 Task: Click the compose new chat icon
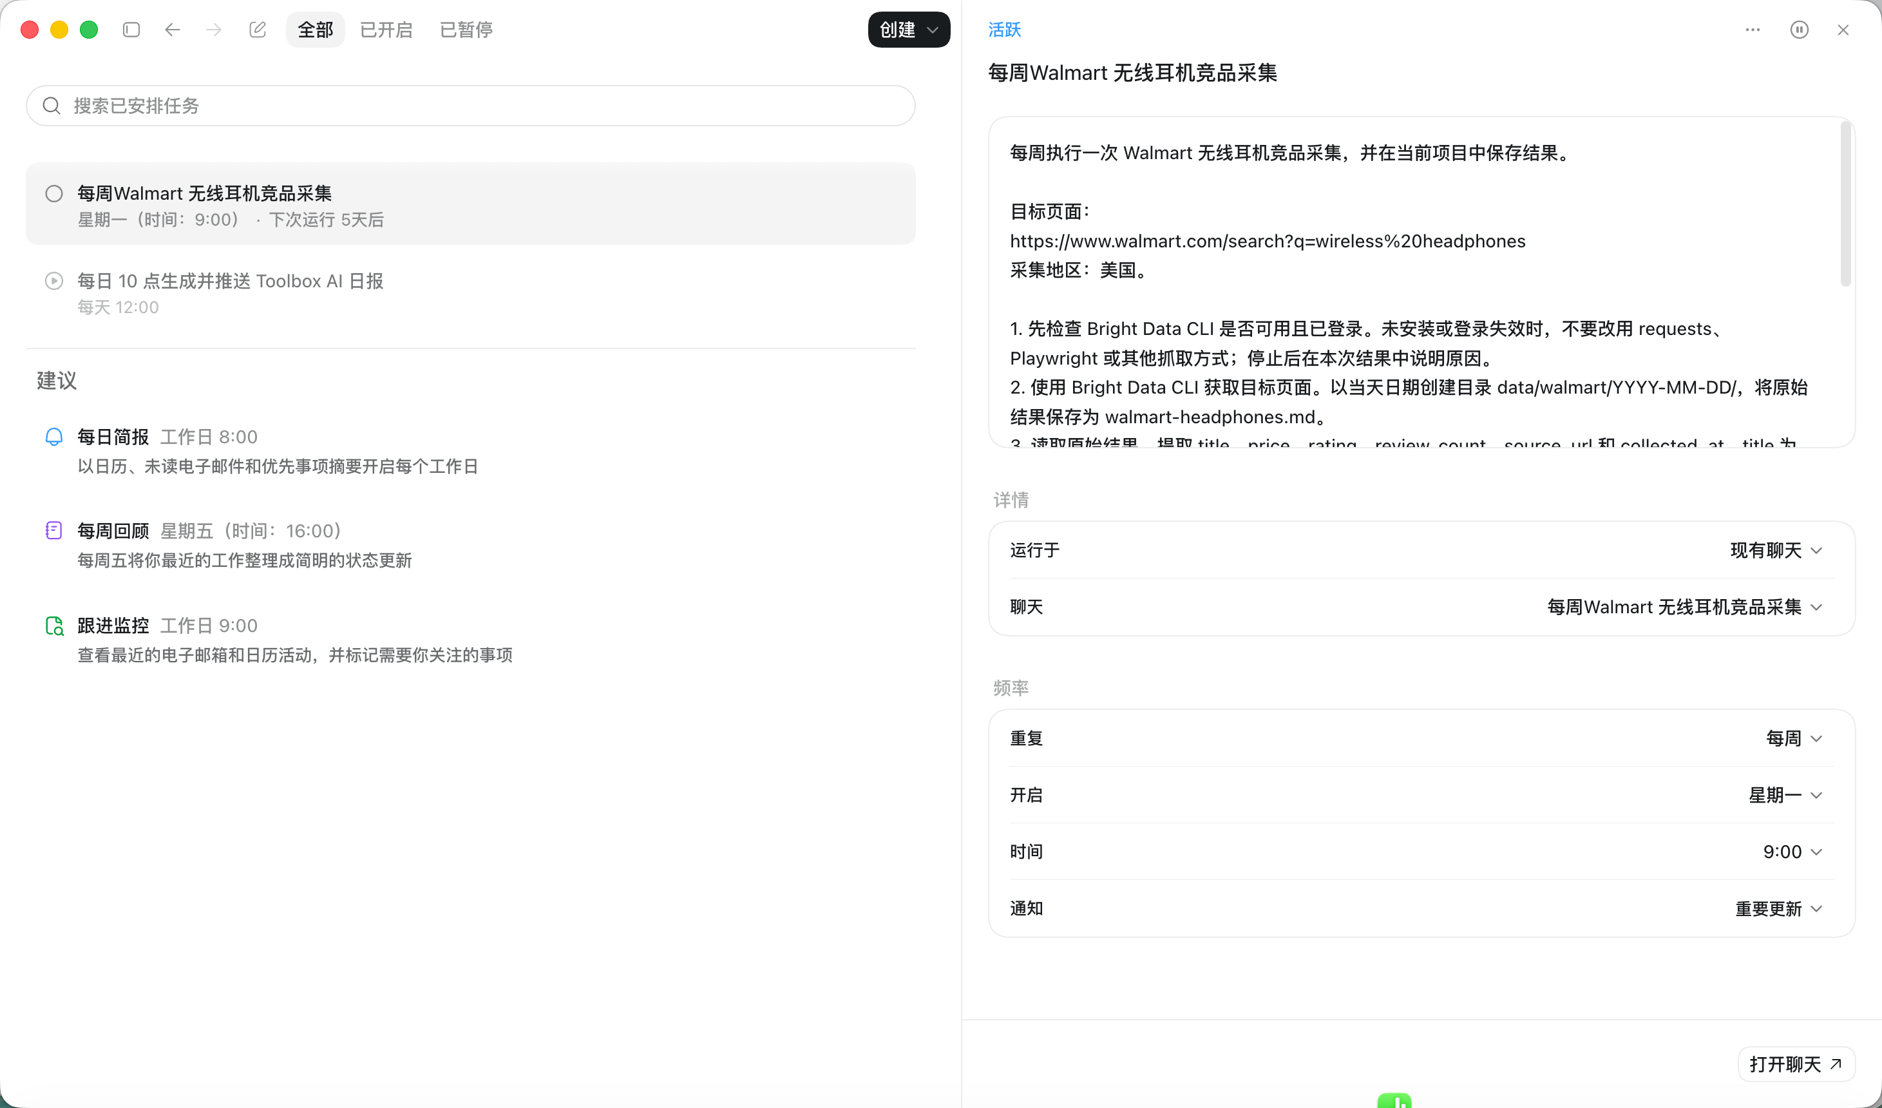[x=258, y=30]
